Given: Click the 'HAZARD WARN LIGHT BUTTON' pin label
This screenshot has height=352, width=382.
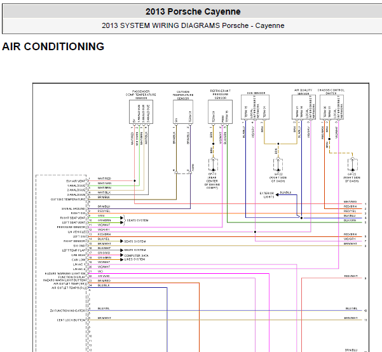Looking at the screenshot, I should tap(65, 280).
